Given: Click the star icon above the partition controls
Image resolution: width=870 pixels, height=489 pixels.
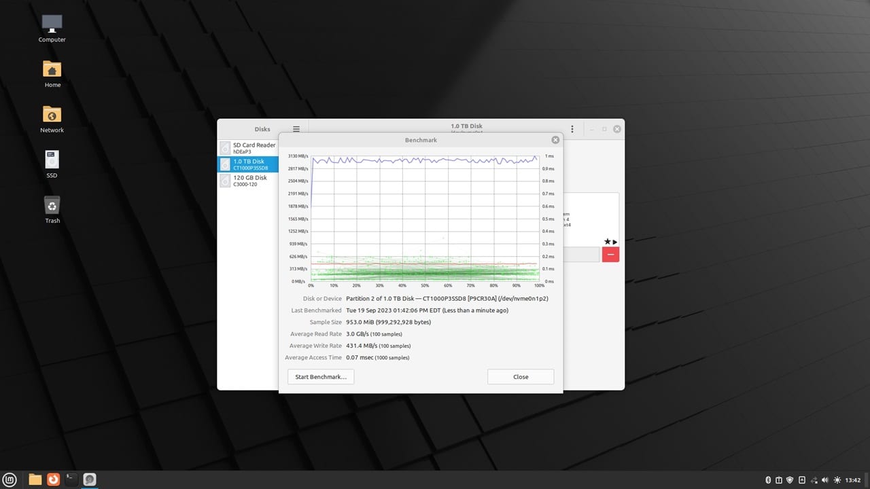Looking at the screenshot, I should click(x=607, y=241).
